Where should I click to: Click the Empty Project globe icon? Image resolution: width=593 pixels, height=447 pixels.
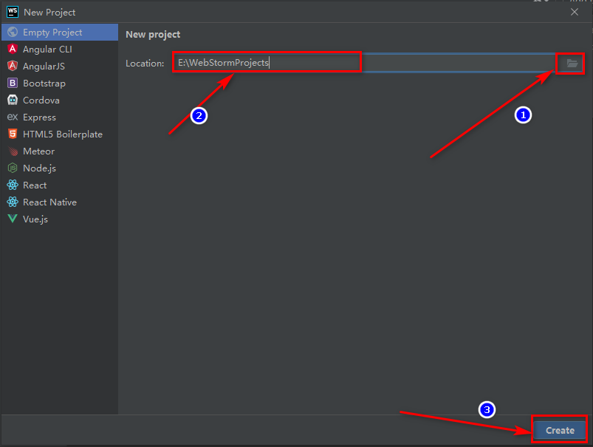point(13,33)
